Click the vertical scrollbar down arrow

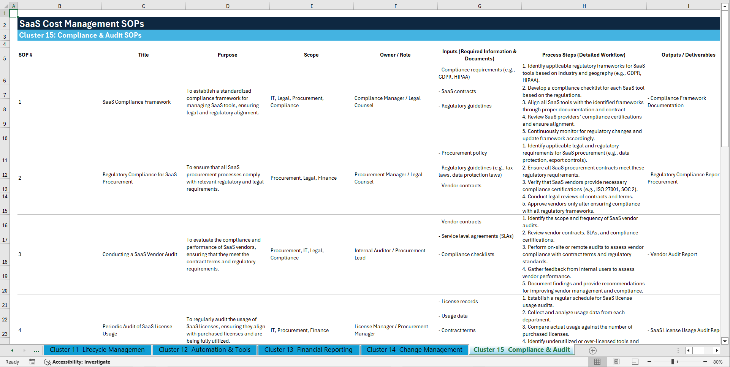(x=725, y=341)
